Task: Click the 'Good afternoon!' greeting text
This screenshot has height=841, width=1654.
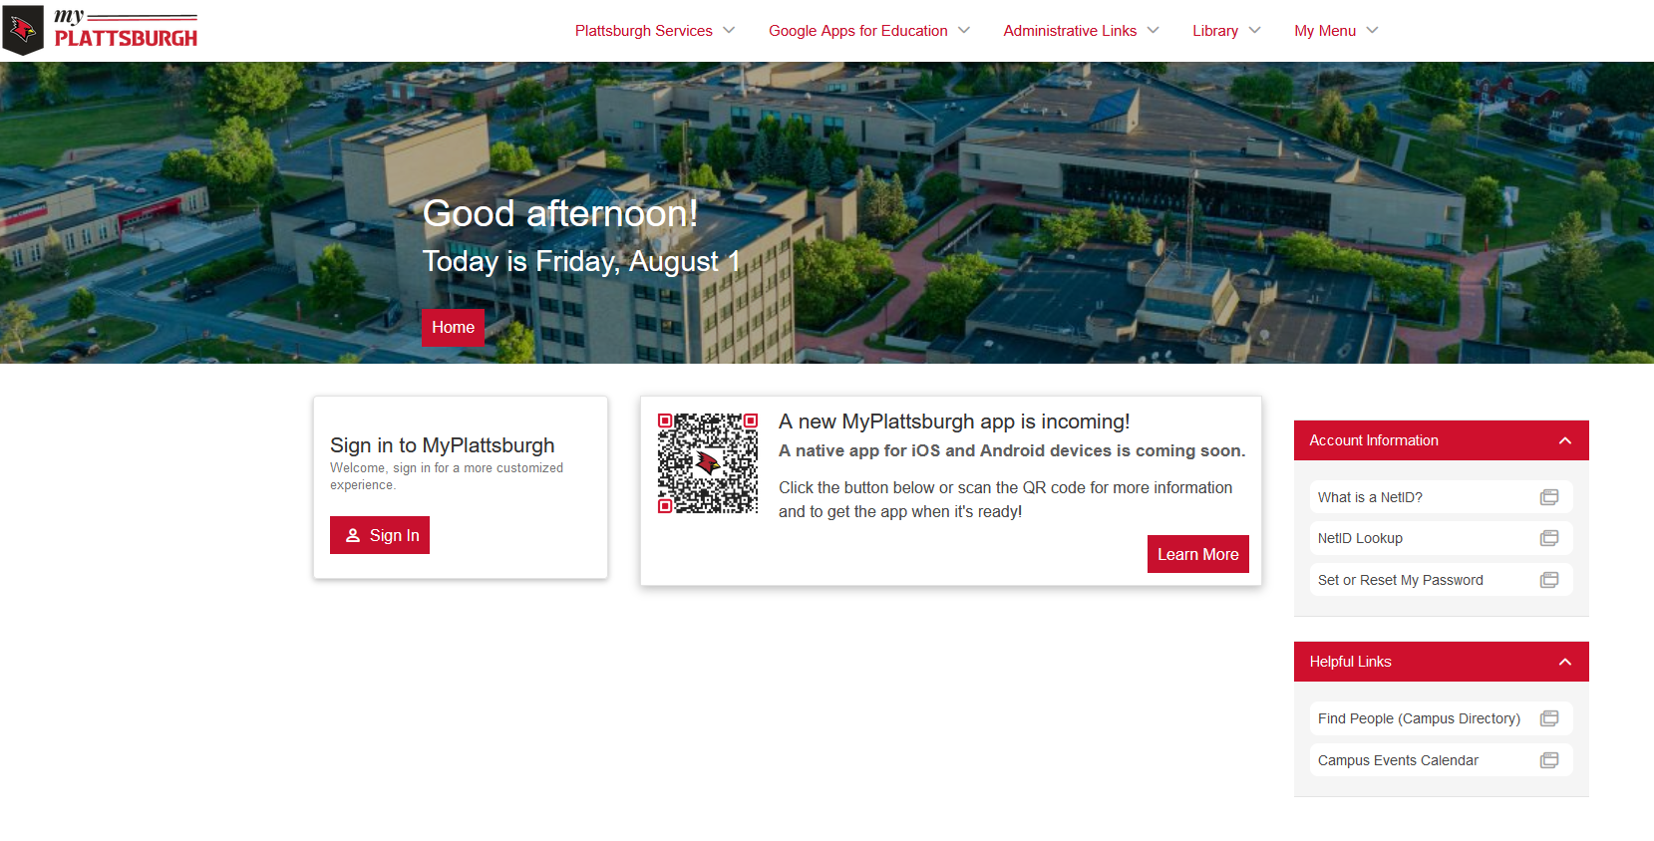Action: (x=560, y=213)
